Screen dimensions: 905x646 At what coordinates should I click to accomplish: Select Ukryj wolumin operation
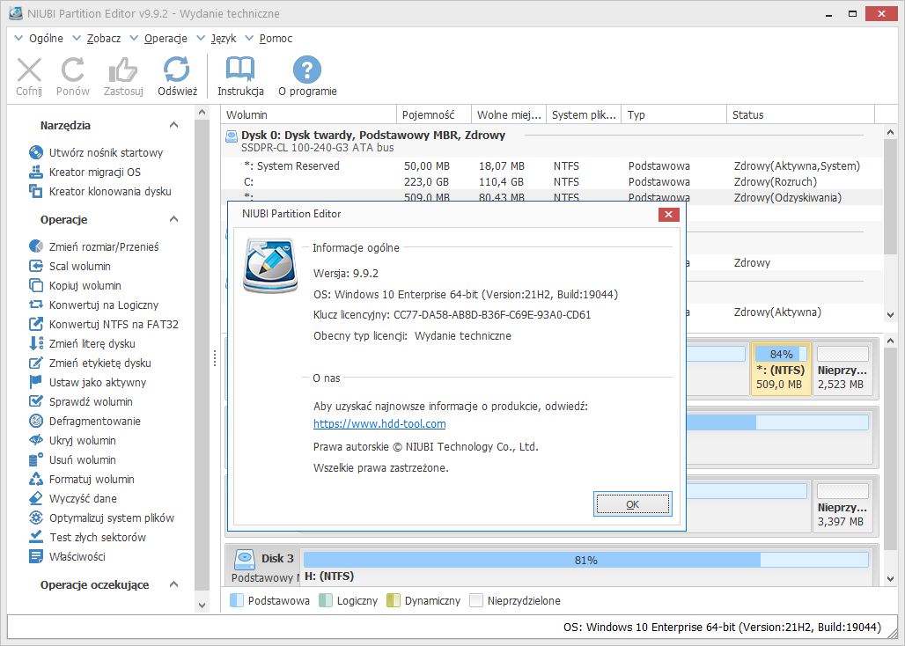click(72, 441)
